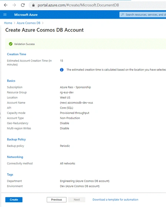166x207 pixels.
Task: Click the browser forward arrow
Action: click(14, 5)
